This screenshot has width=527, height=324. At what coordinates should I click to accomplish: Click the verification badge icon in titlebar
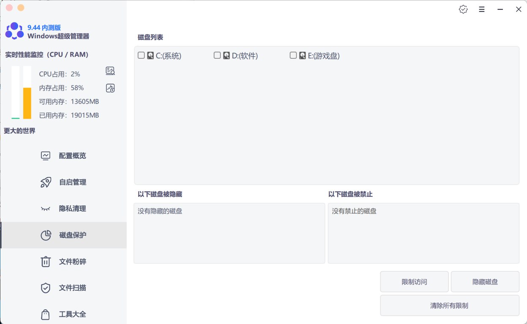pyautogui.click(x=463, y=9)
